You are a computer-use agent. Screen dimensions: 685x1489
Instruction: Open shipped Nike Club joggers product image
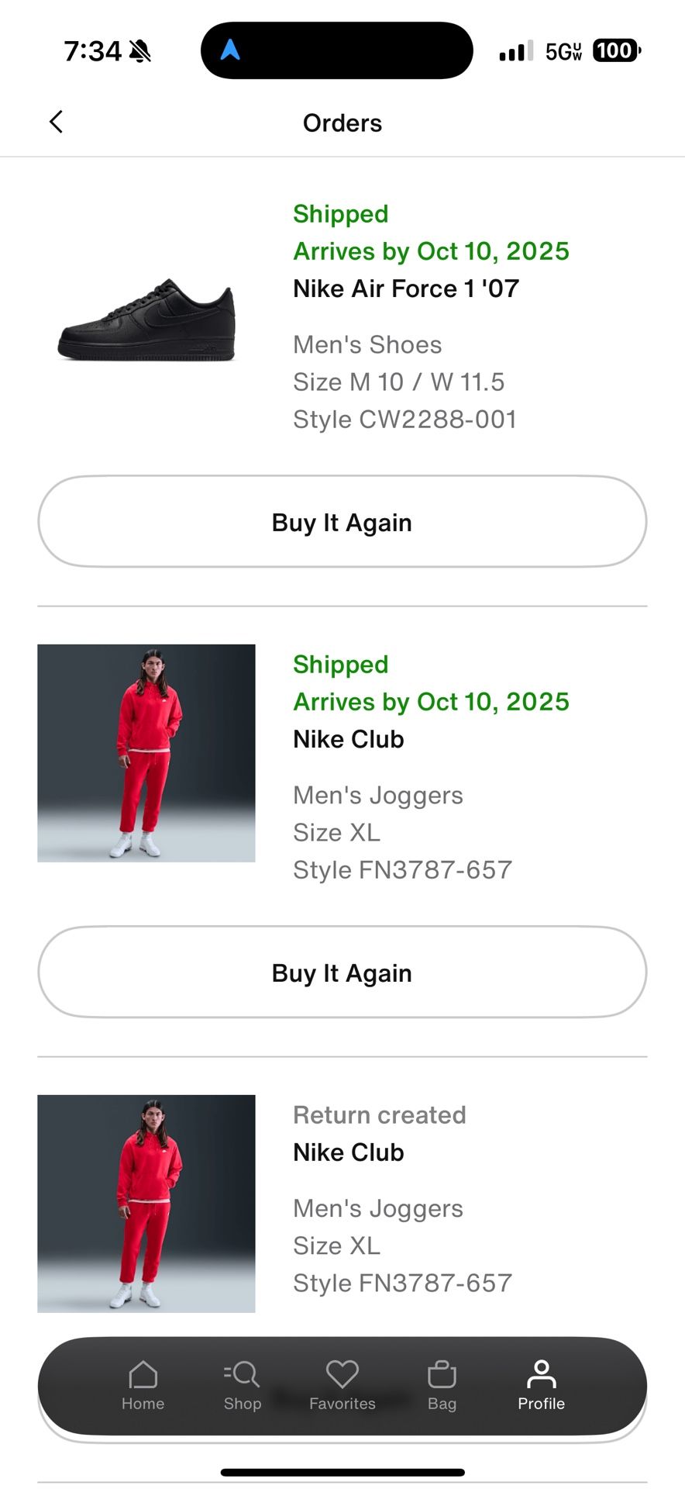coord(146,753)
